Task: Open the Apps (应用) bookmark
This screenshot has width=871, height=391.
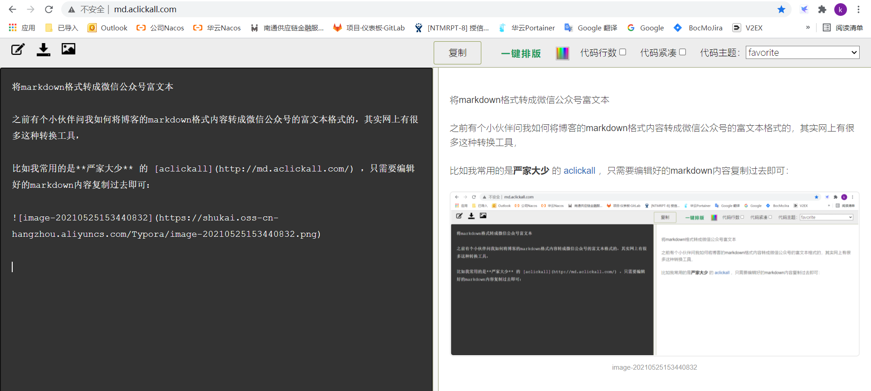Action: click(x=22, y=28)
